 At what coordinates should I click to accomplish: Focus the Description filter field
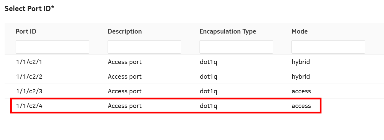coord(144,47)
